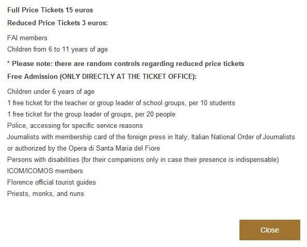The image size is (307, 247).
Task: Select the Police service reasons line
Action: 75,125
